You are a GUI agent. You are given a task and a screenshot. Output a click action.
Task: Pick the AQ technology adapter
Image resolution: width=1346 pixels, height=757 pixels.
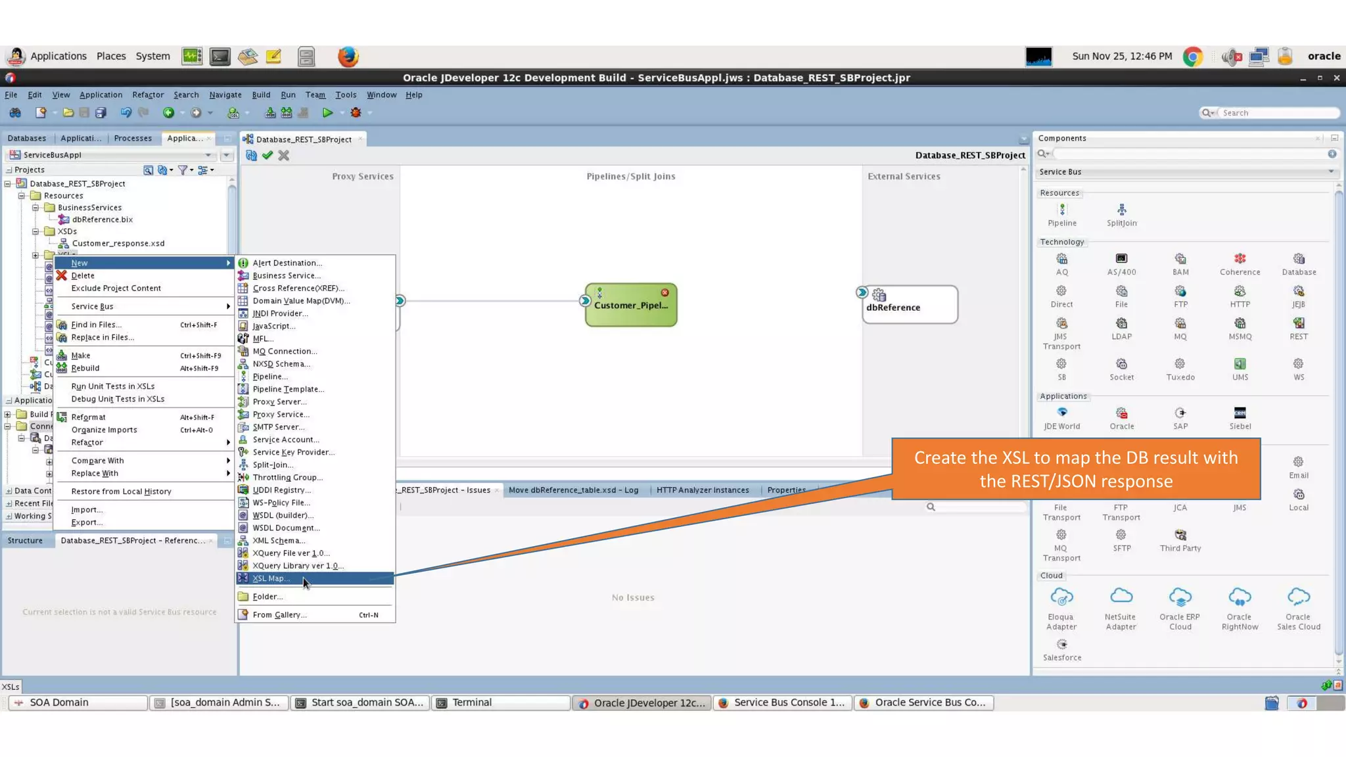[1062, 264]
